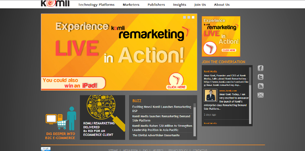305x151 pixels.
Task: Open the Publishers menu
Action: point(156,5)
